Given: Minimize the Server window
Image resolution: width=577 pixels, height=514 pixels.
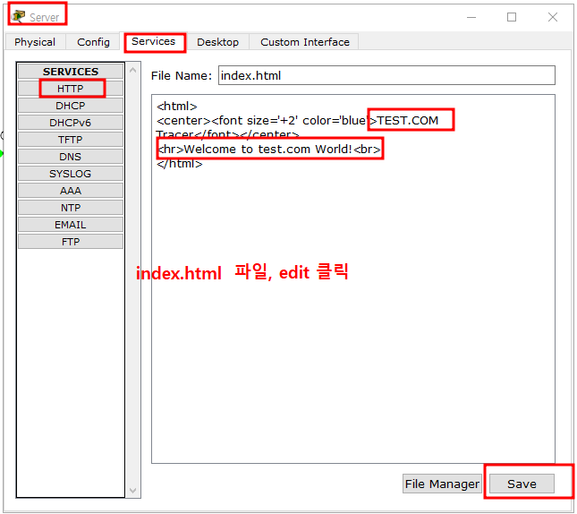Looking at the screenshot, I should tap(471, 17).
